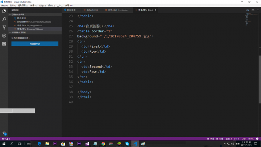Open the errors and warnings counter
Viewport: 261px width, 147px height.
pos(6,139)
